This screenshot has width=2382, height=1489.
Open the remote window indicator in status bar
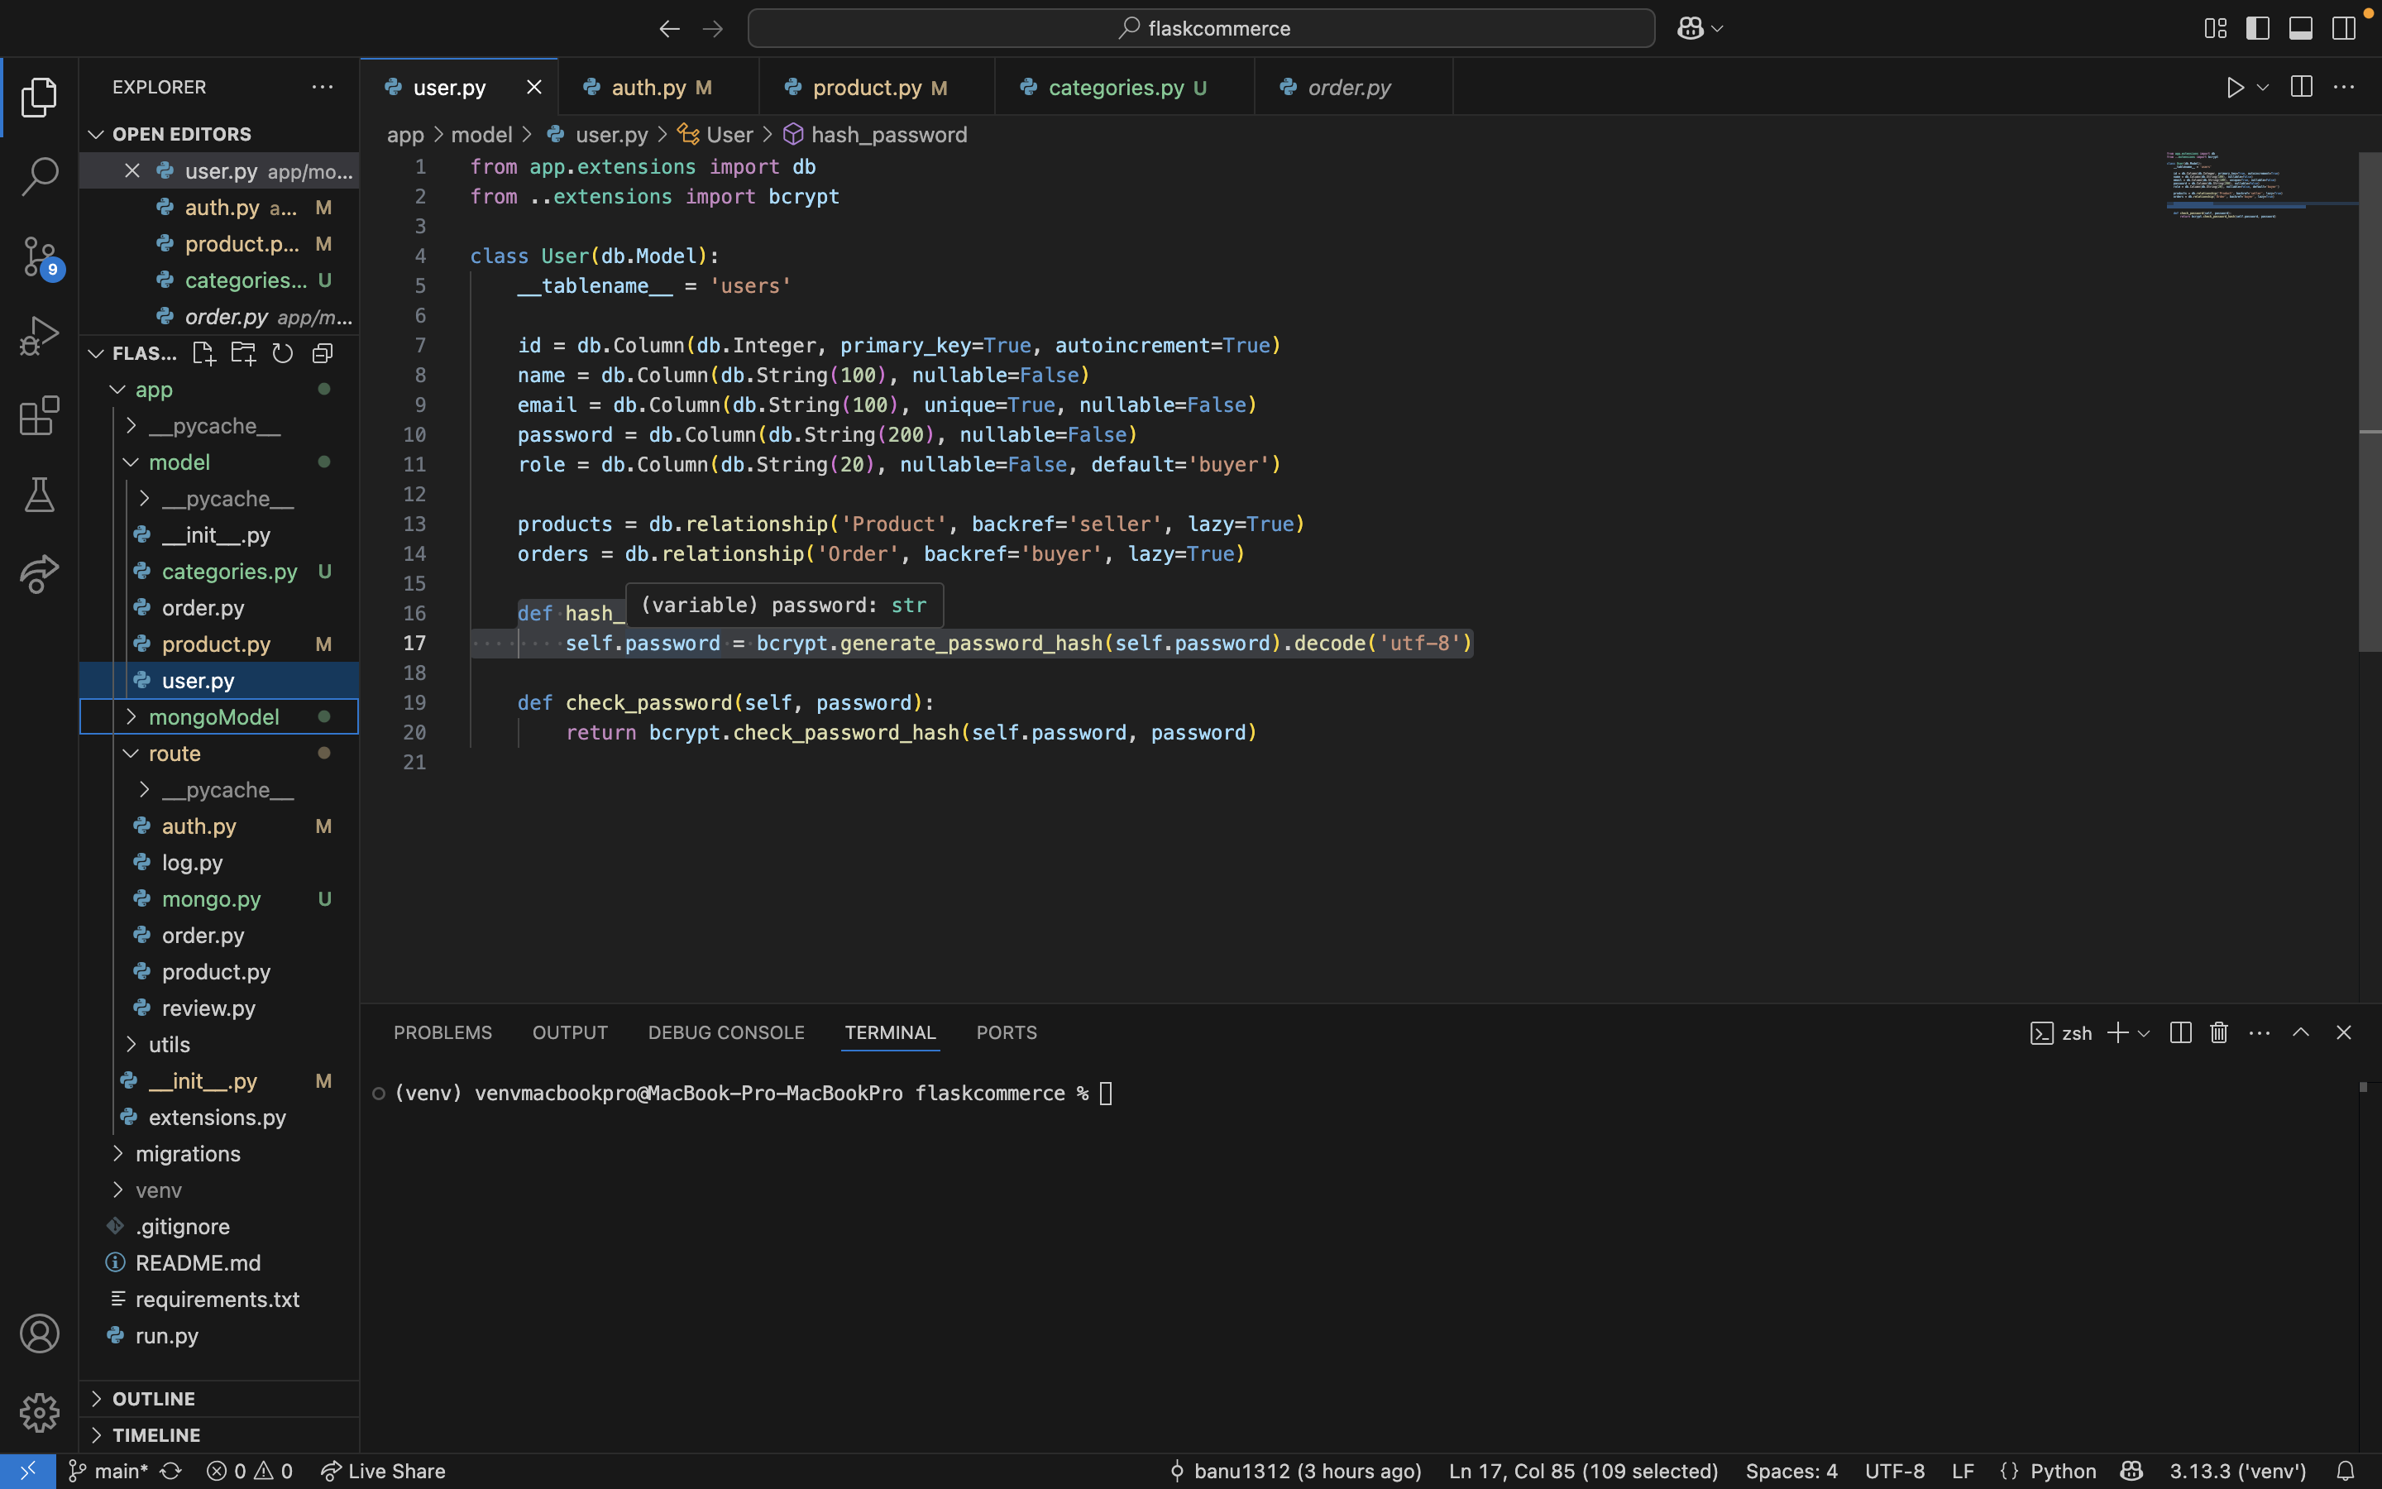pyautogui.click(x=27, y=1472)
